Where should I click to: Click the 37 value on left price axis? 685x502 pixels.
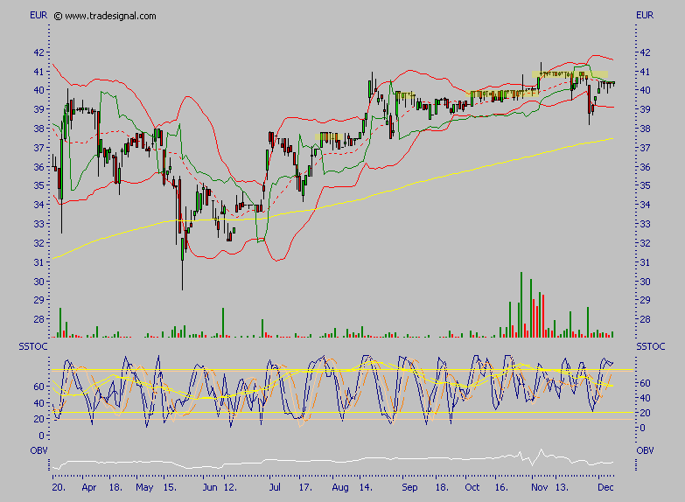point(38,148)
